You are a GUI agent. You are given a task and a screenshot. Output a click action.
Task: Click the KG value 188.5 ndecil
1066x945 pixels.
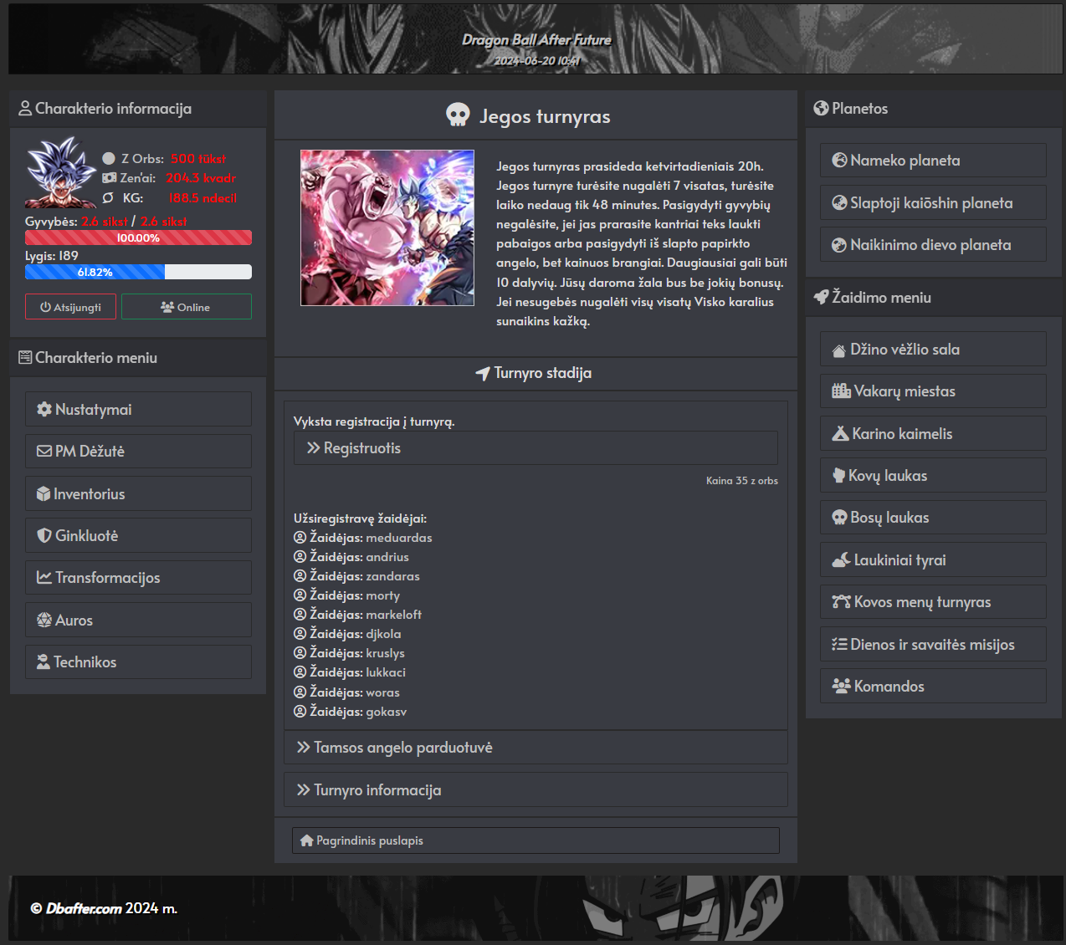202,198
